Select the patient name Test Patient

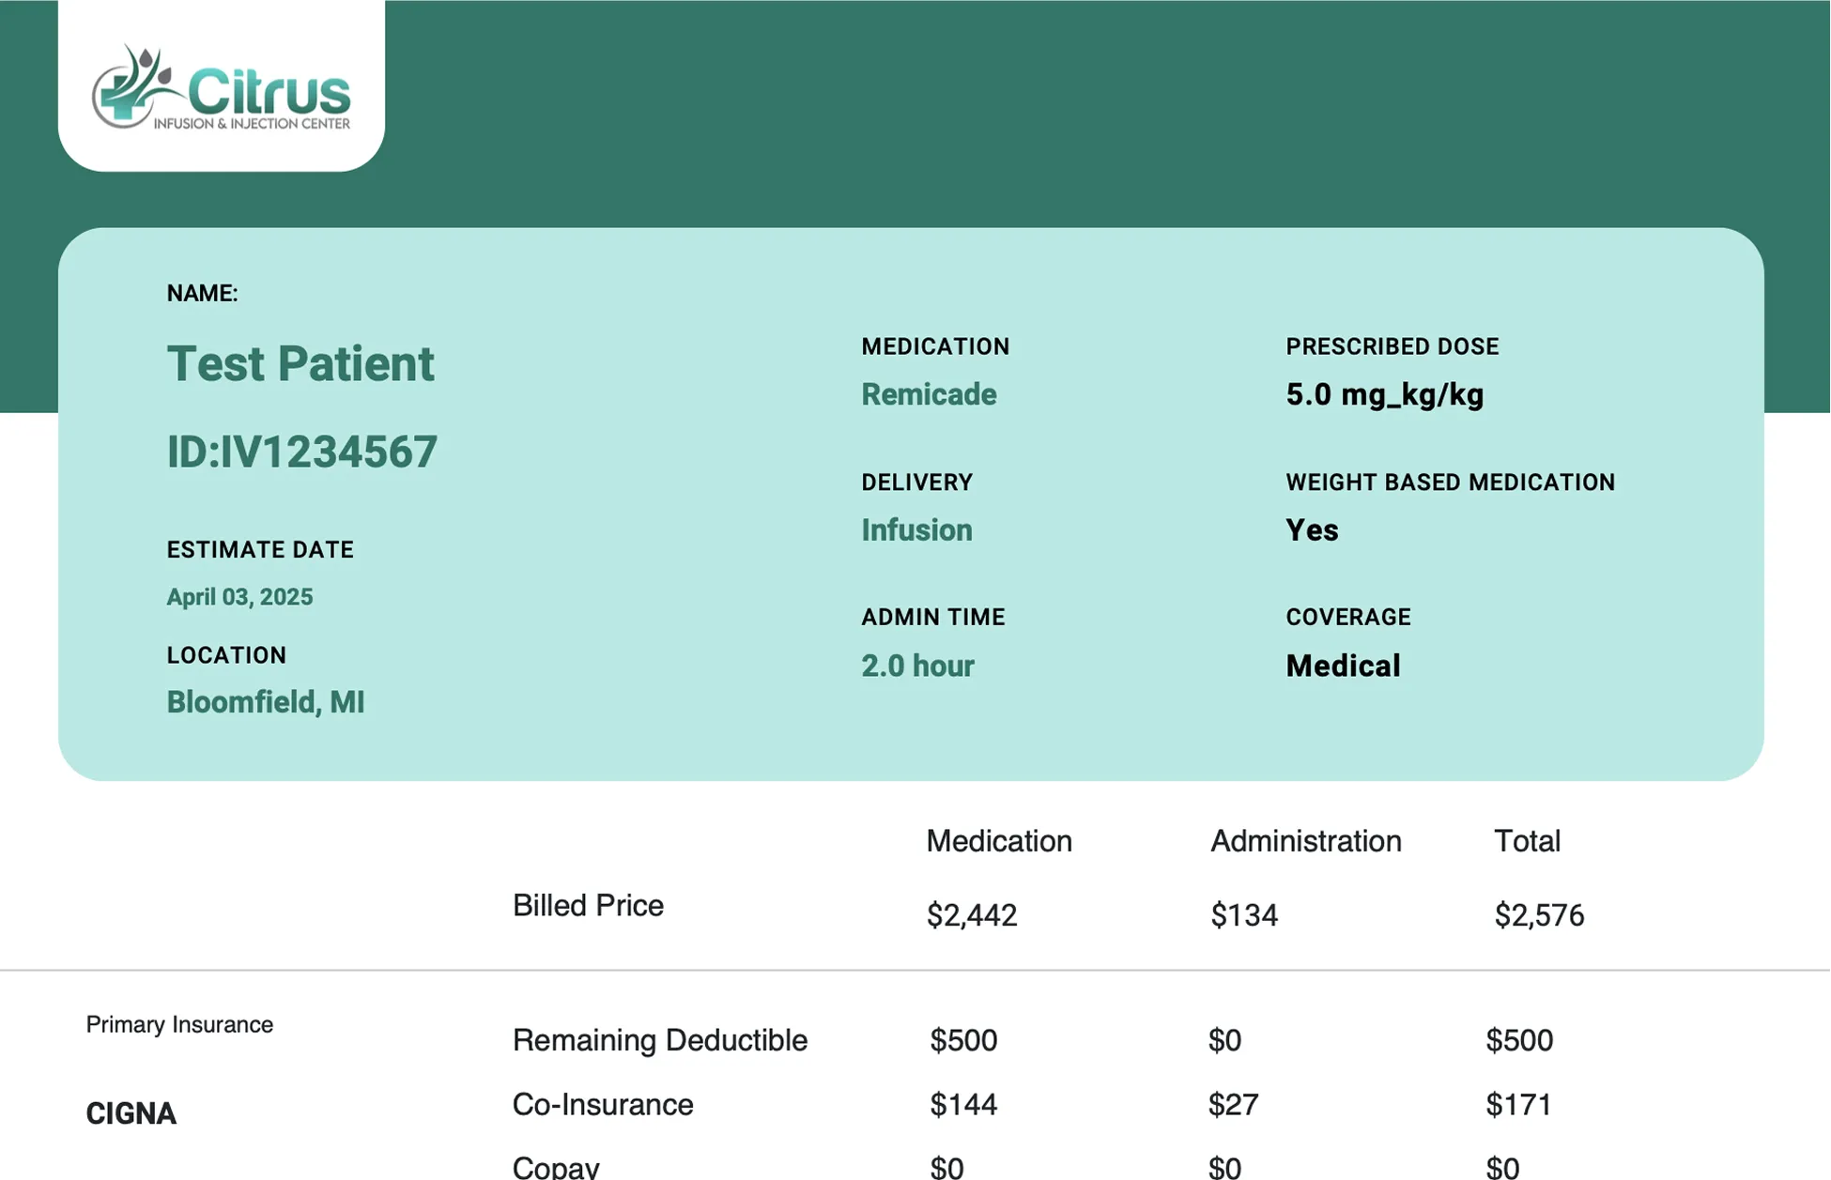point(300,364)
